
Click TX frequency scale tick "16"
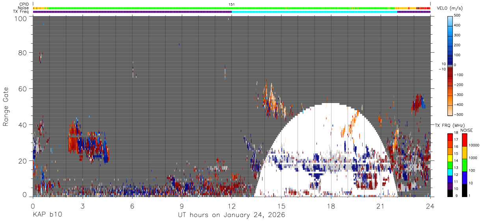tap(457, 146)
